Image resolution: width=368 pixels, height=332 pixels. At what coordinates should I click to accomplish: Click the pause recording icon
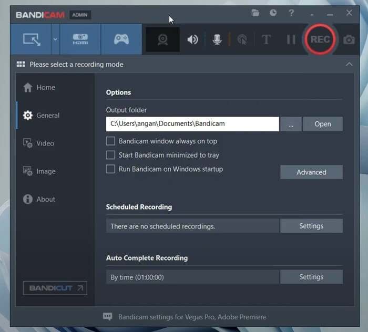pyautogui.click(x=291, y=39)
